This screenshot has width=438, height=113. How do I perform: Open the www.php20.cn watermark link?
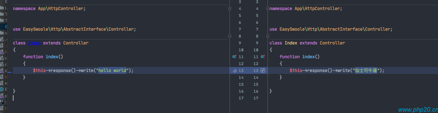coord(418,110)
